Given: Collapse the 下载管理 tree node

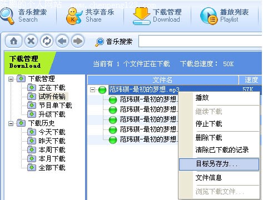Looking at the screenshot, I should pos(11,79).
